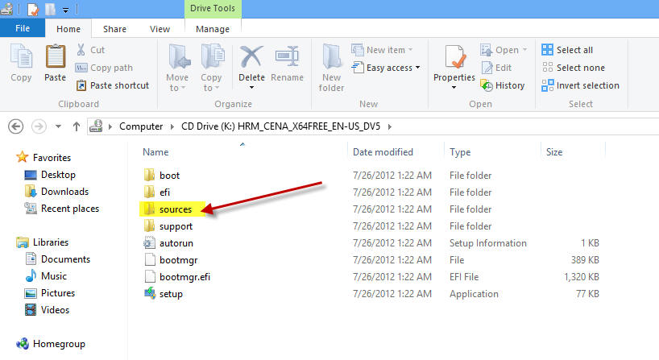Click Invert selection

(x=580, y=85)
